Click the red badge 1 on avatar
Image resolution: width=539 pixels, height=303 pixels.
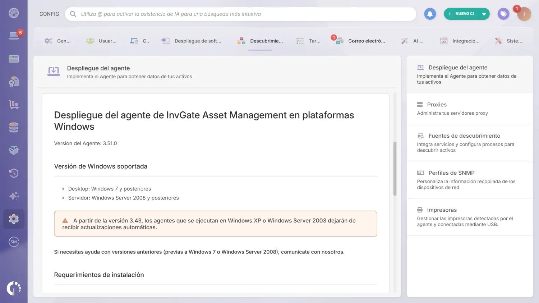click(x=517, y=9)
